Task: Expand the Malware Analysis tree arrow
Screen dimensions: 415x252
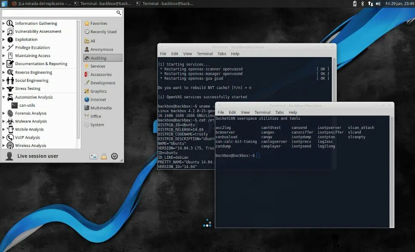Action: coord(3,121)
